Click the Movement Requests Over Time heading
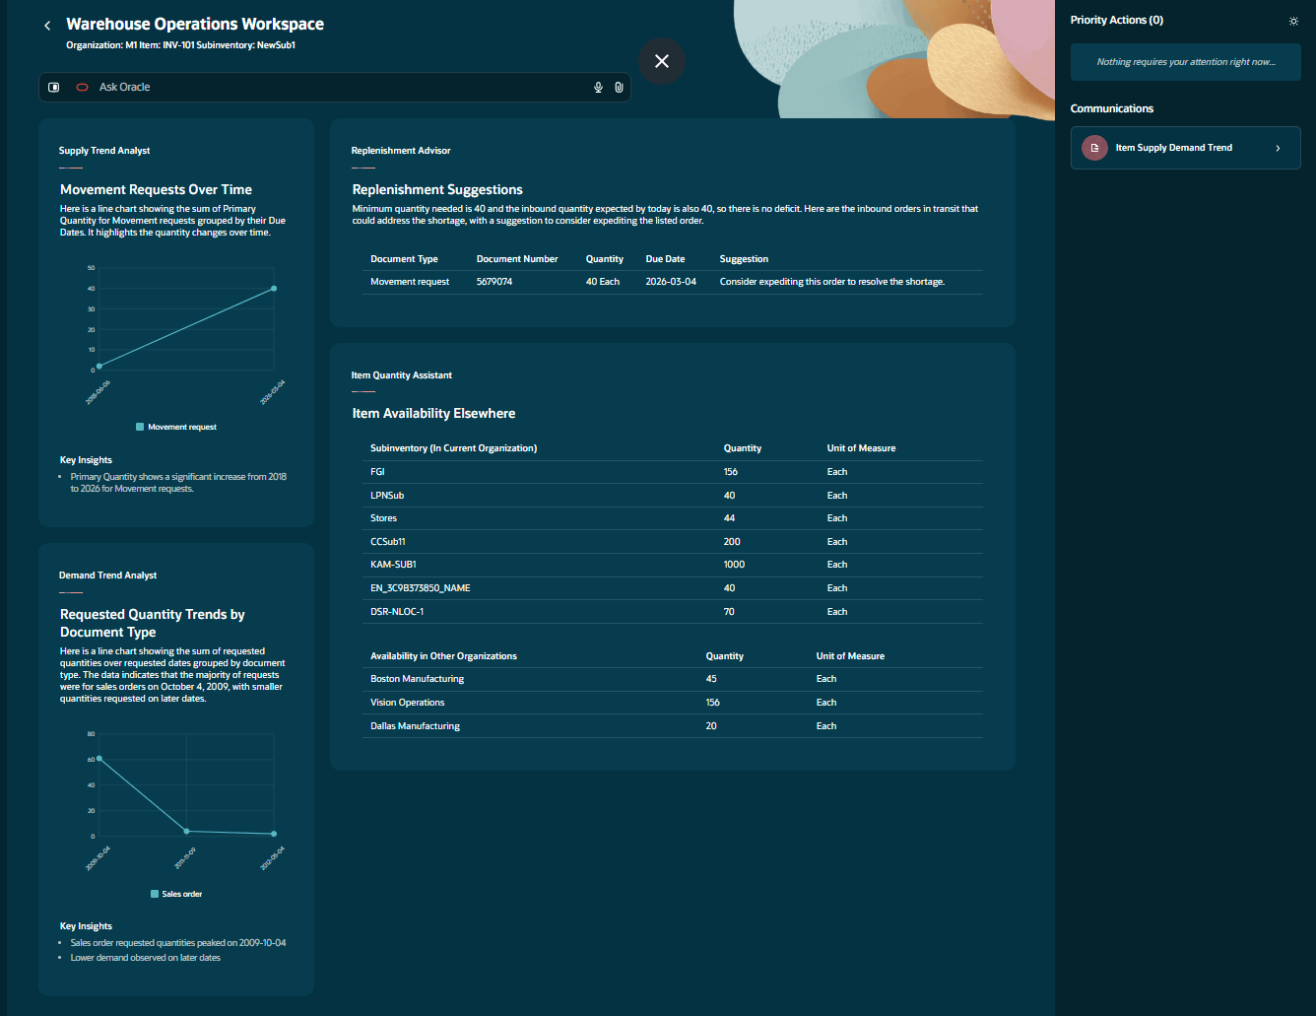The width and height of the screenshot is (1316, 1016). 156,190
